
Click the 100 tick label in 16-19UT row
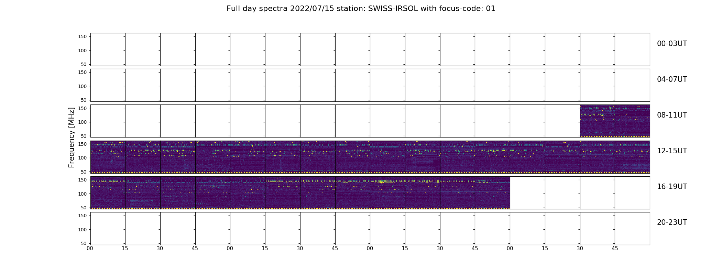click(82, 194)
